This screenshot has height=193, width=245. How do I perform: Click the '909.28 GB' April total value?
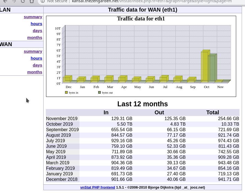[x=229, y=157]
